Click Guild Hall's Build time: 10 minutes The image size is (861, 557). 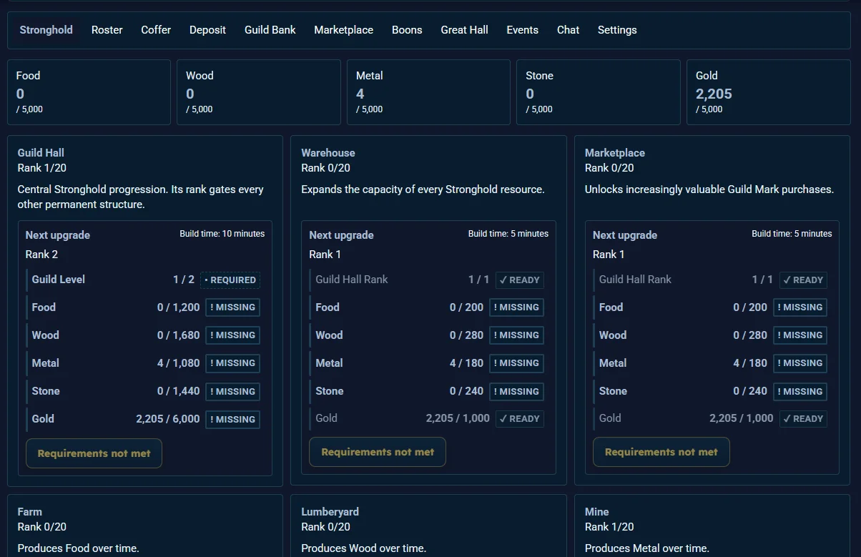coord(222,234)
